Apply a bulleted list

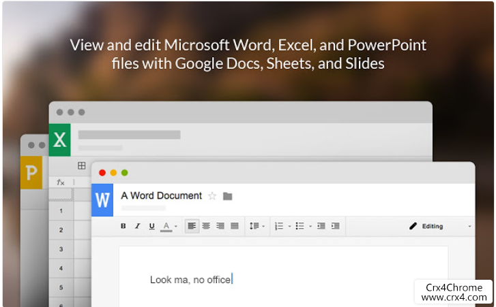pyautogui.click(x=300, y=226)
